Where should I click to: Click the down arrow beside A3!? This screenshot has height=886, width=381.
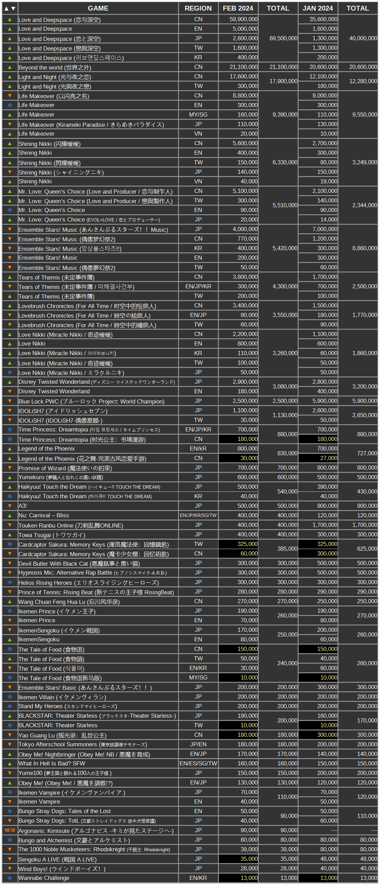(10, 506)
